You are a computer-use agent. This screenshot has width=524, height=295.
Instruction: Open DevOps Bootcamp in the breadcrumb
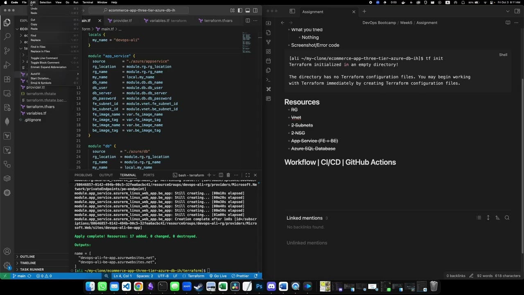point(379,23)
